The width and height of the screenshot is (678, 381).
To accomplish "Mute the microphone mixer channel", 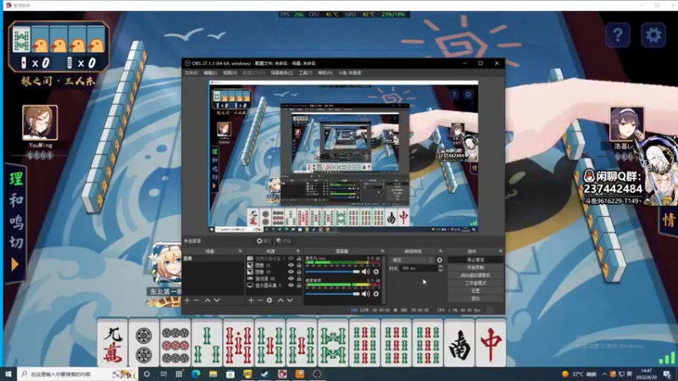I will [366, 272].
